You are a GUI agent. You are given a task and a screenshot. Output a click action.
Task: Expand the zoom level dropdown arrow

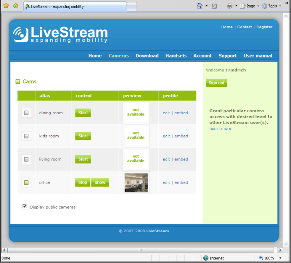(280, 258)
